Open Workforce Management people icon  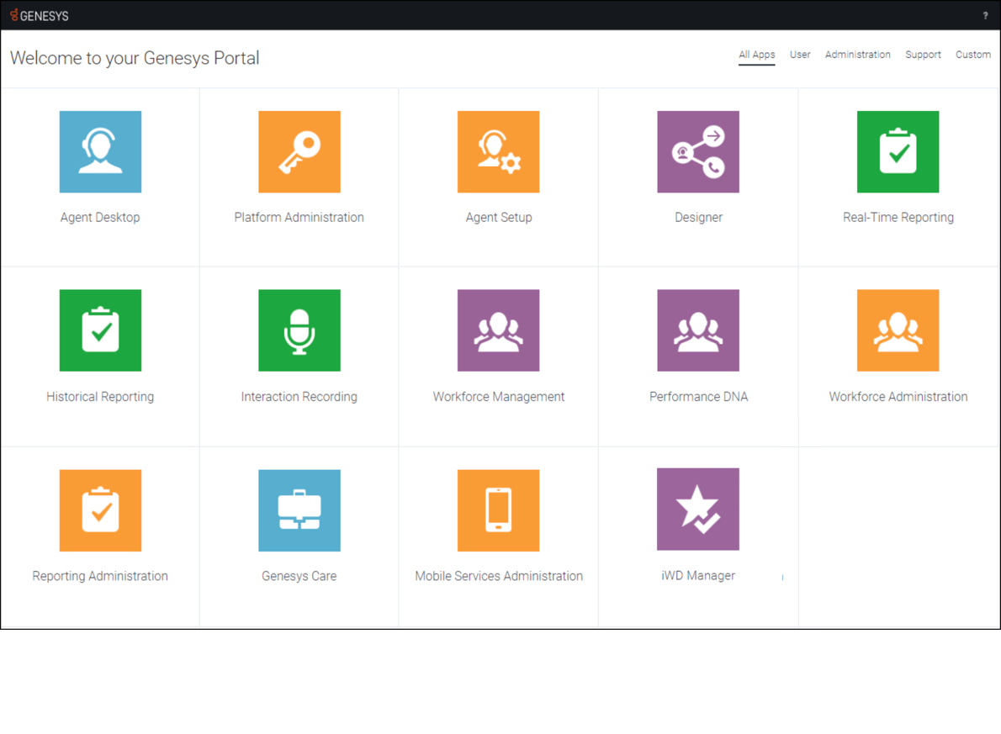[x=498, y=330]
